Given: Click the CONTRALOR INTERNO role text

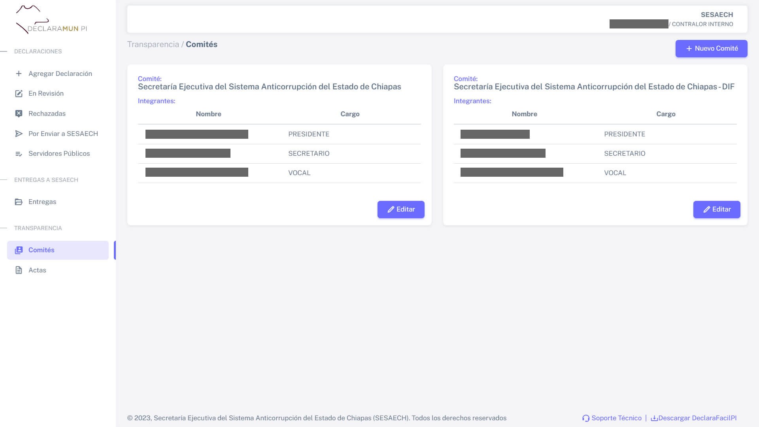Looking at the screenshot, I should [702, 24].
